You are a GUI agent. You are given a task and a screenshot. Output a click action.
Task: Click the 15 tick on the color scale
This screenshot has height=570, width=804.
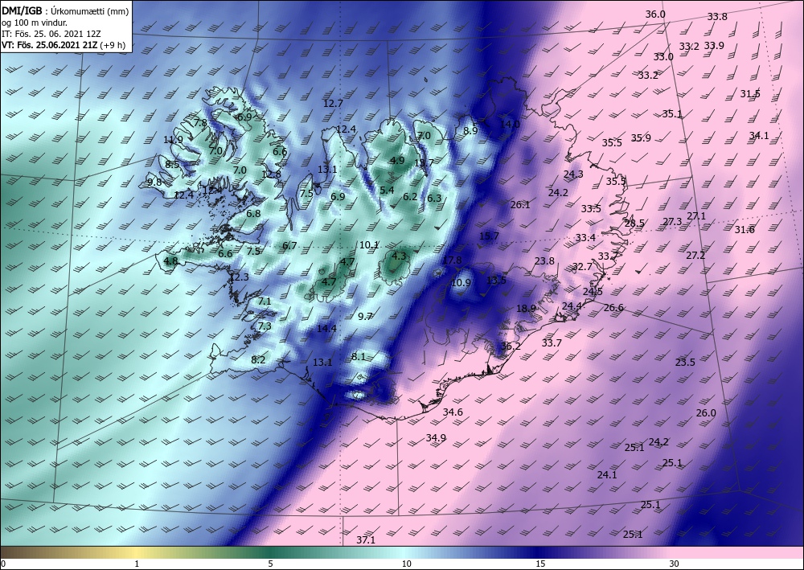click(540, 564)
